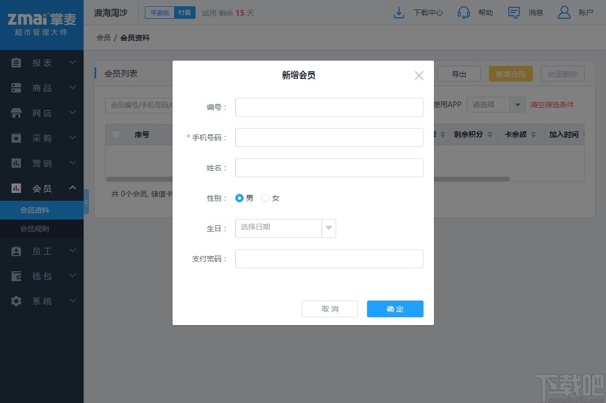Screen dimensions: 606x403
Task: Check the select-all checkbox in member table
Action: point(116,134)
